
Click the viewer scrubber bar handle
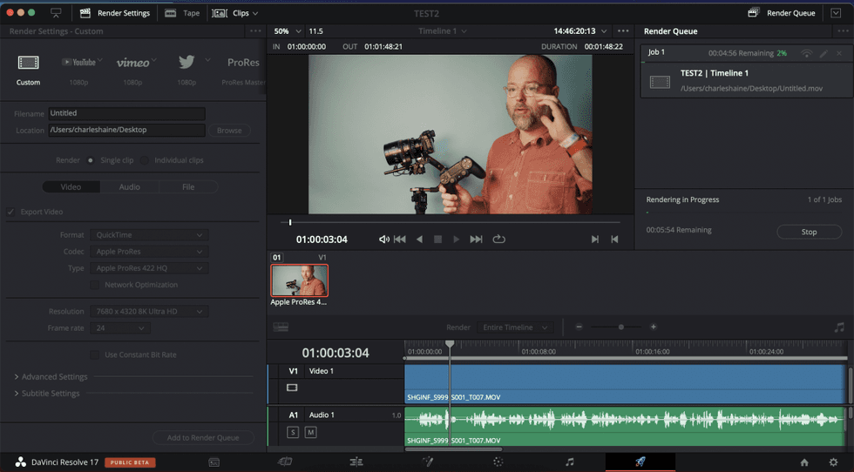click(x=290, y=222)
